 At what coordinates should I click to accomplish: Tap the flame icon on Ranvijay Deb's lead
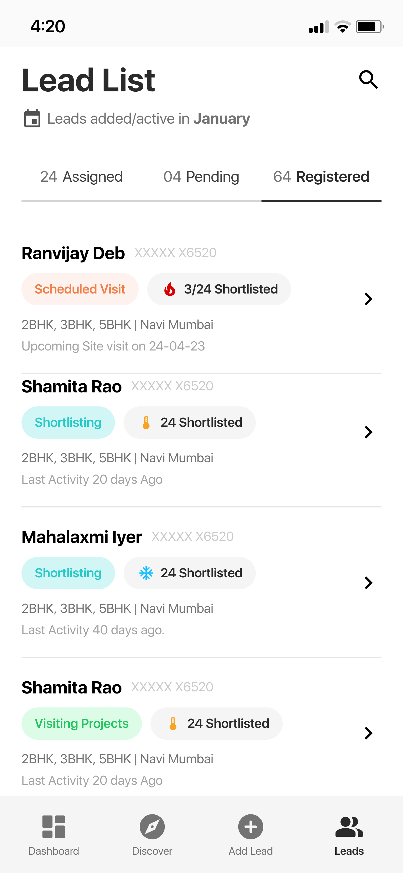pos(170,289)
